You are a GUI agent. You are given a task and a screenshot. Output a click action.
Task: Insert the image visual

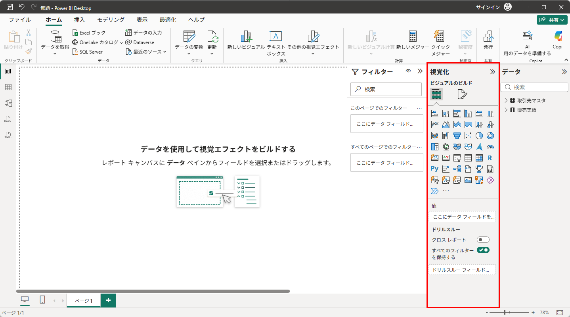pos(468,180)
